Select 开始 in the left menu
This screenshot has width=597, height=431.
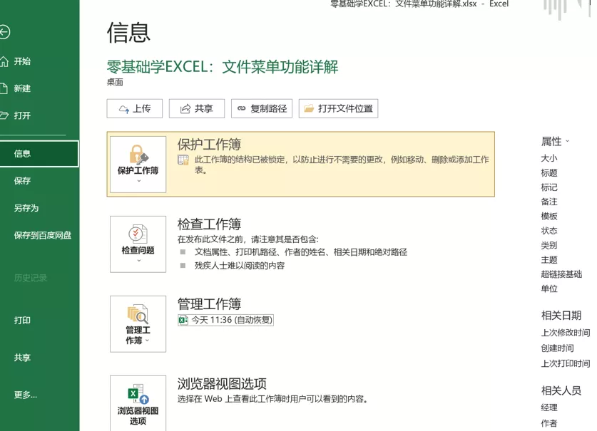pyautogui.click(x=22, y=61)
